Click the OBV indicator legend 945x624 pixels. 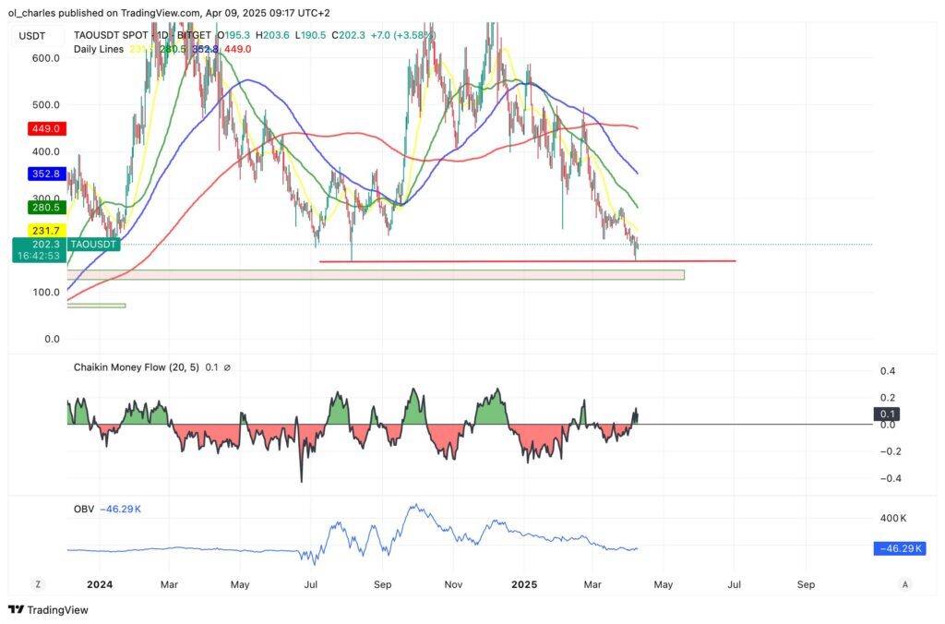[x=83, y=509]
